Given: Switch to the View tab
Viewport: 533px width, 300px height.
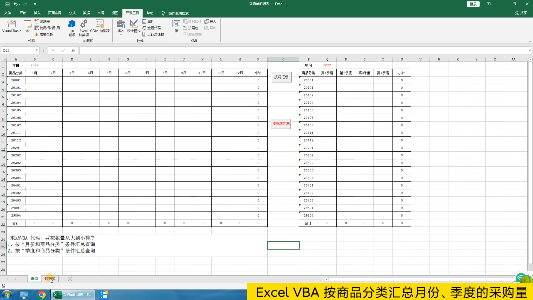Looking at the screenshot, I should pyautogui.click(x=115, y=13).
